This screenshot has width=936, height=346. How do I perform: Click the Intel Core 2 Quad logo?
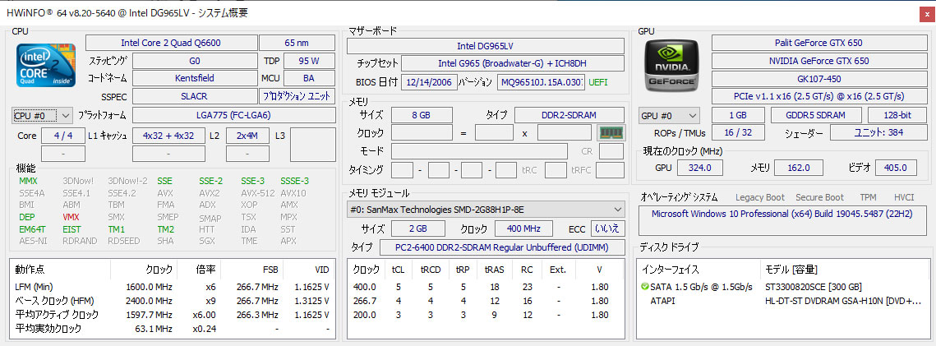[46, 64]
